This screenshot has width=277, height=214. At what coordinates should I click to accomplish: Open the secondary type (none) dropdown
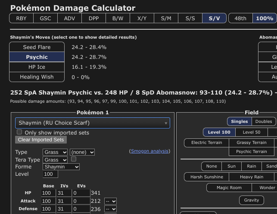pyautogui.click(x=82, y=152)
